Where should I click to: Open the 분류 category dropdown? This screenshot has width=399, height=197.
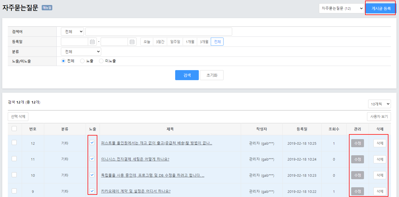click(81, 52)
